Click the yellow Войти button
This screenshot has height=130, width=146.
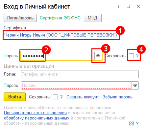[x=15, y=97]
